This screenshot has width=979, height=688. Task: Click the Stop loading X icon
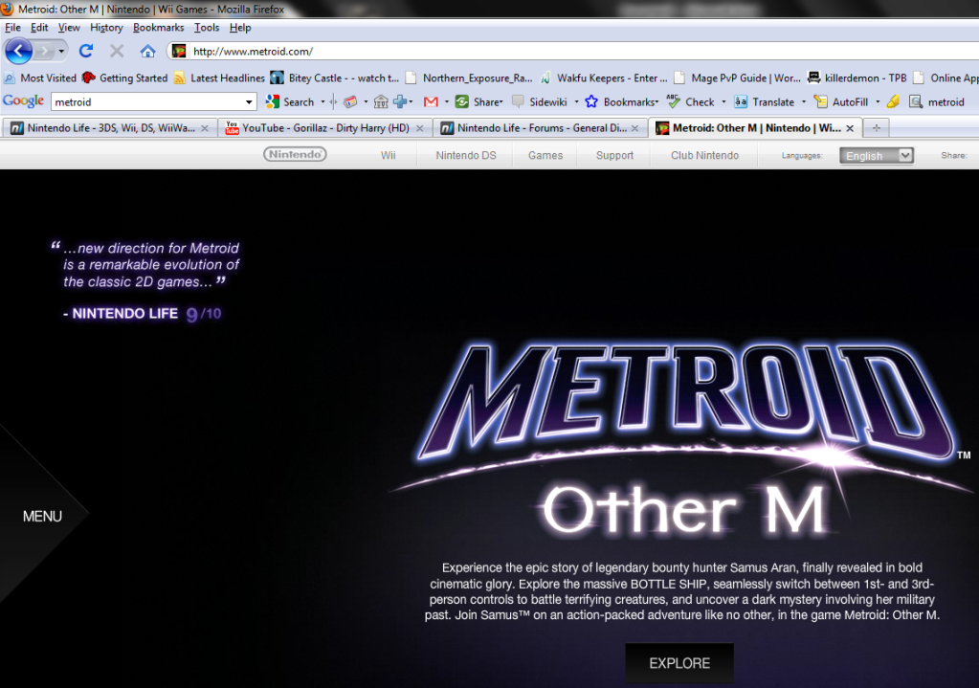(x=117, y=51)
